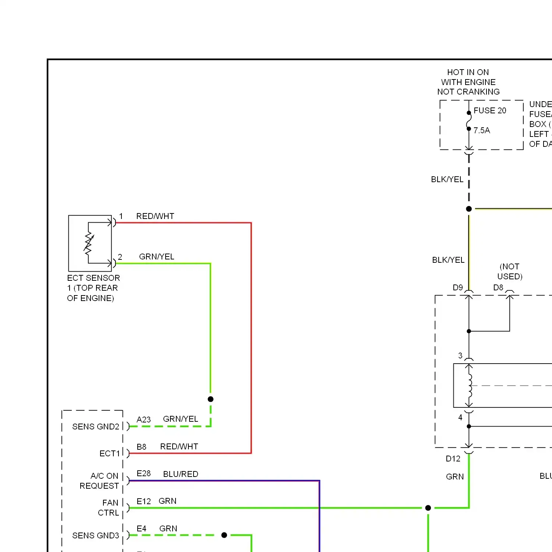The height and width of the screenshot is (552, 552).
Task: Select the D12 connector label
Action: (x=453, y=459)
